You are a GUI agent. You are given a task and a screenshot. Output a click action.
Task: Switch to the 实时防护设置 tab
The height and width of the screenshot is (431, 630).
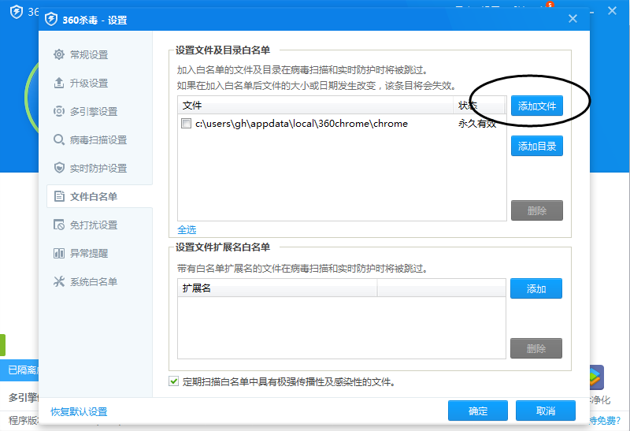pos(98,168)
